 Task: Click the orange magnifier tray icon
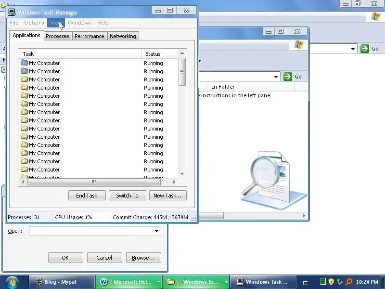point(348,282)
